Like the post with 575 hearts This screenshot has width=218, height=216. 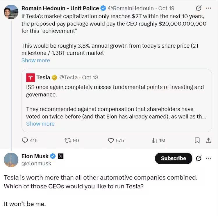[x=111, y=140]
